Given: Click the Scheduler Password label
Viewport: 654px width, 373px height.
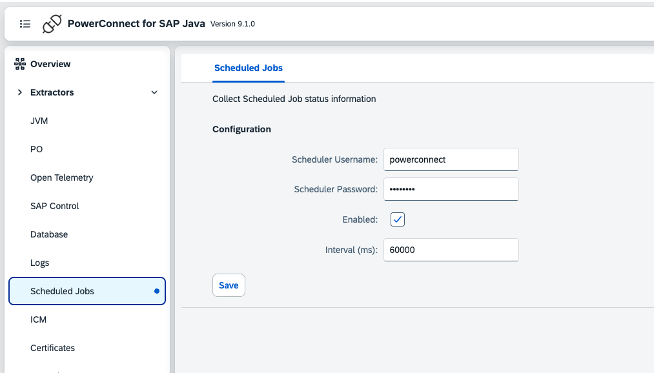Looking at the screenshot, I should click(x=336, y=189).
